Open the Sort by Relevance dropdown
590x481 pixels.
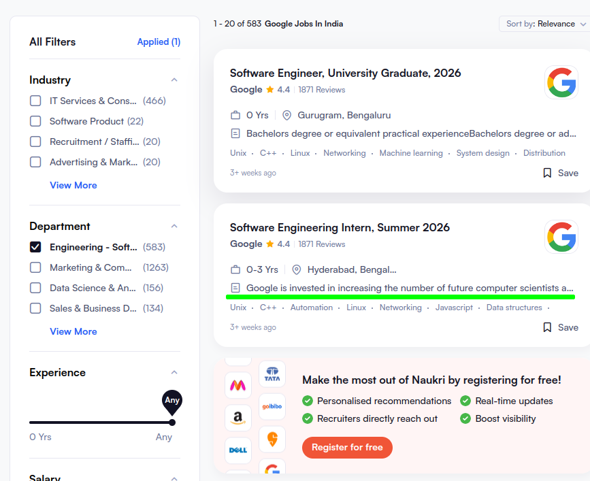[545, 24]
